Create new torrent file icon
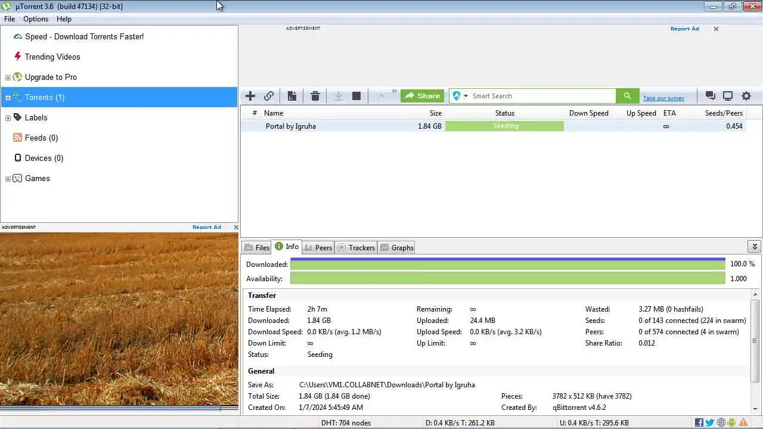Screen dimensions: 763x429 point(292,96)
